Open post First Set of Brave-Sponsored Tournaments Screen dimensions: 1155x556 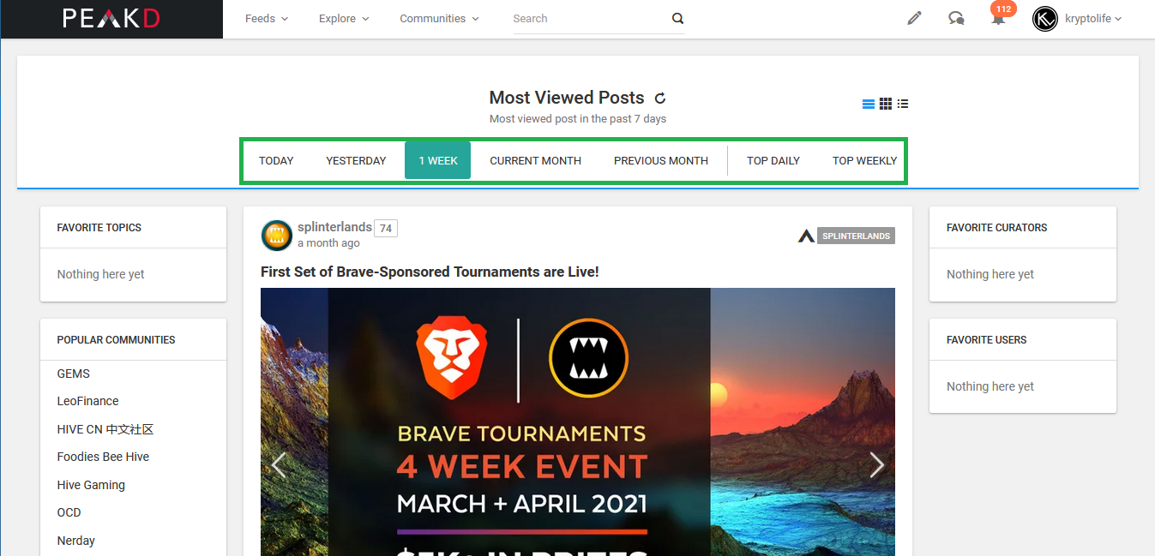[430, 272]
